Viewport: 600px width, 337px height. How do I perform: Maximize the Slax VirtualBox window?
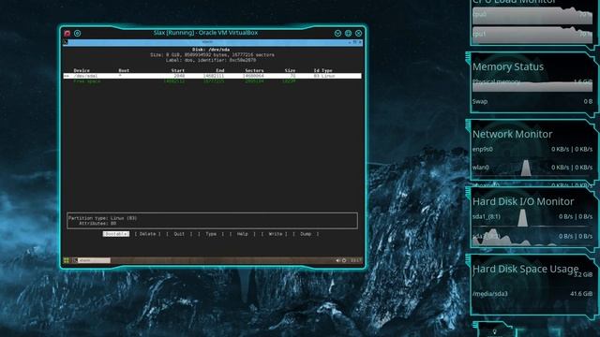tap(348, 34)
